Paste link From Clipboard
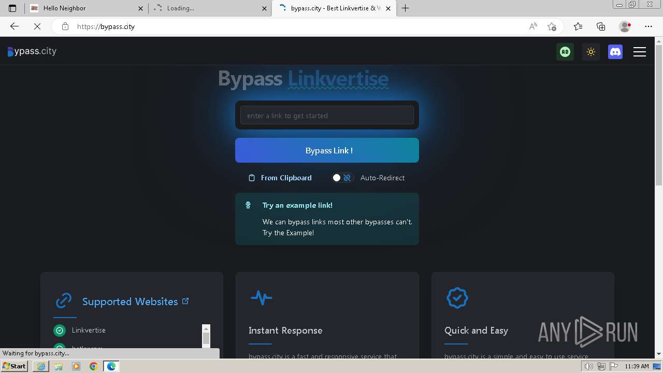Screen dimensions: 663x373 tap(280, 178)
